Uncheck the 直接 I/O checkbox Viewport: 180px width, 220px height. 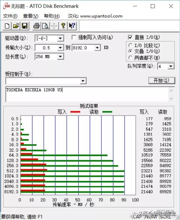click(130, 37)
